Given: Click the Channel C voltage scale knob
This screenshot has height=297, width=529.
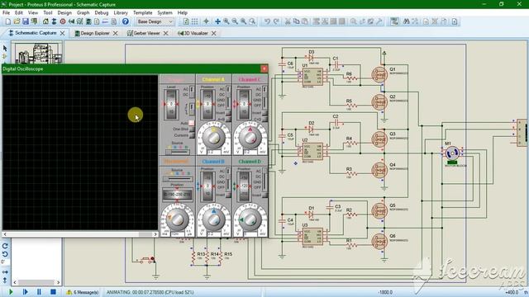Looking at the screenshot, I should click(x=250, y=138).
